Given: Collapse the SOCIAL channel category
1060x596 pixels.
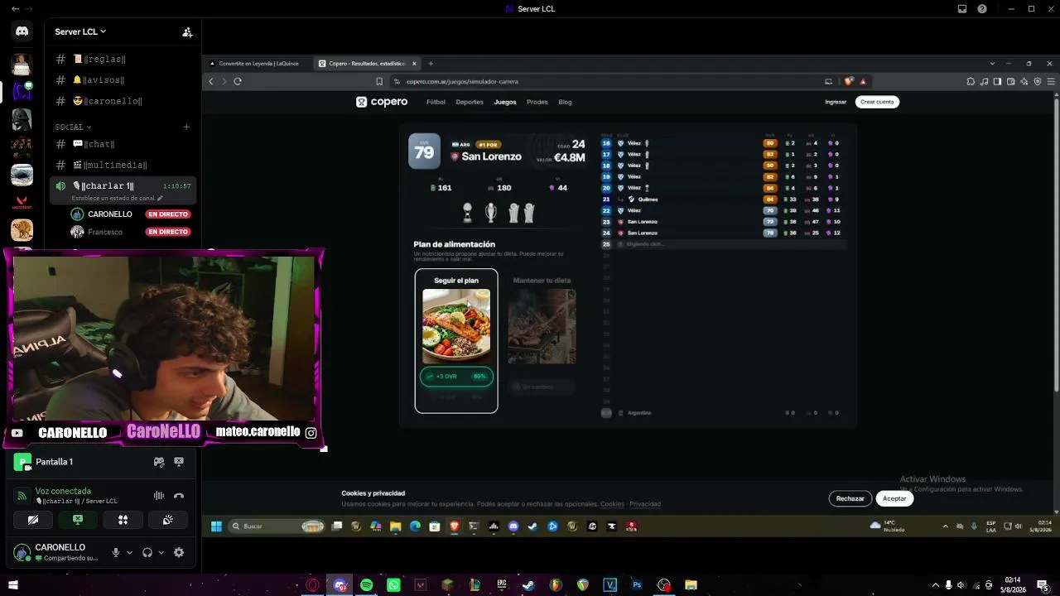Looking at the screenshot, I should coord(73,127).
